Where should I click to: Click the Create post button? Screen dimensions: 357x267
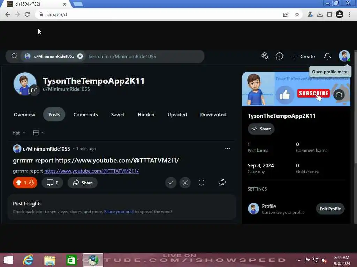(x=303, y=56)
